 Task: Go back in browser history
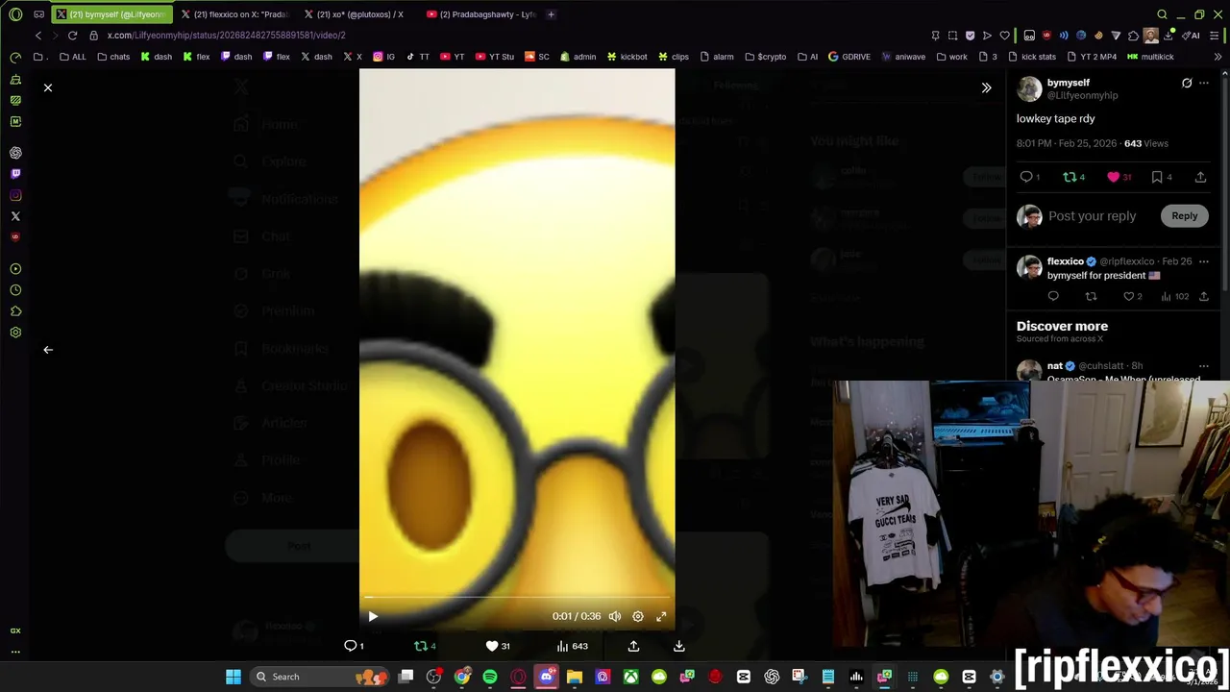point(38,36)
